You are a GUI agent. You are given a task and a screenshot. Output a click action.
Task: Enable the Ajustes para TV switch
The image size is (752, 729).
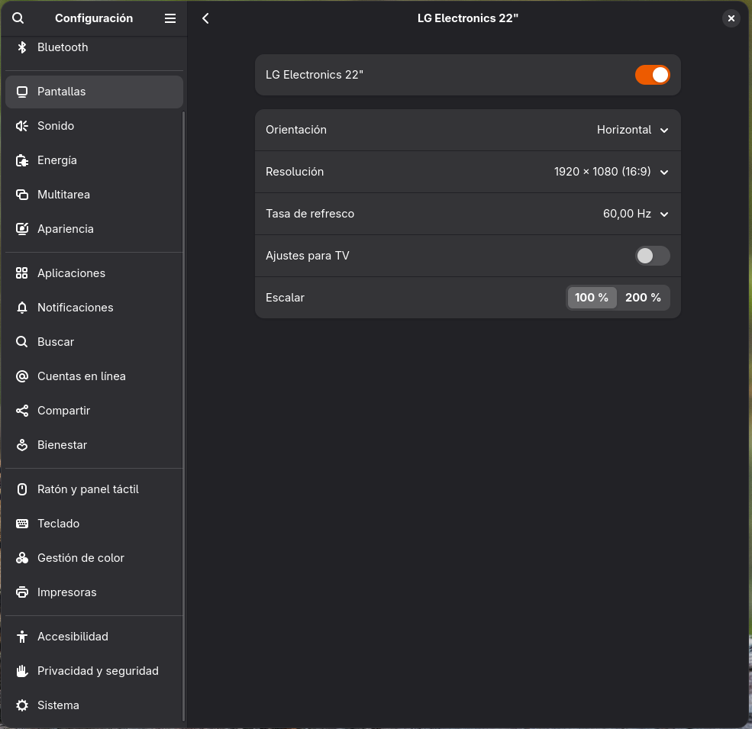click(652, 256)
